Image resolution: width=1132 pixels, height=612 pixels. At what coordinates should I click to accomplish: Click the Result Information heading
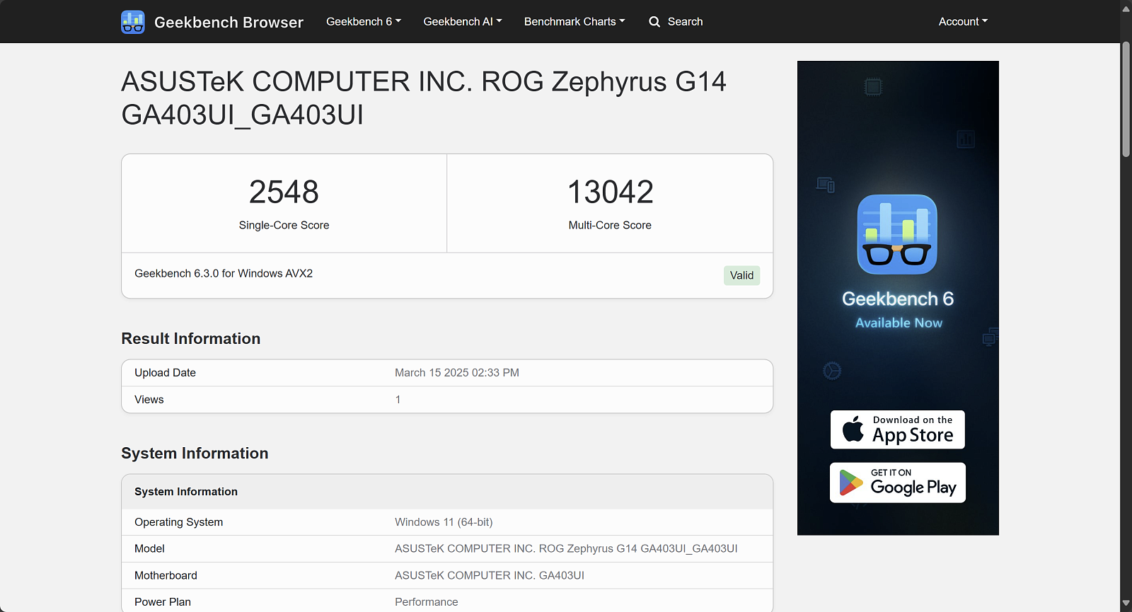coord(191,338)
